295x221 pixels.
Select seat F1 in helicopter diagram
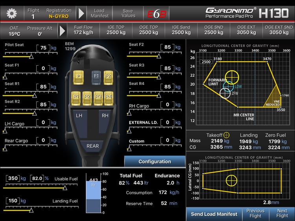pos(96,77)
